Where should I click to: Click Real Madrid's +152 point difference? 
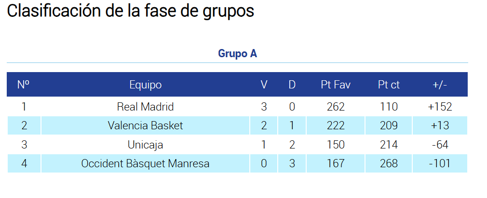(x=440, y=107)
